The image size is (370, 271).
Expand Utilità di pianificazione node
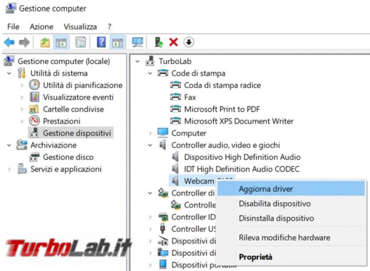22,85
